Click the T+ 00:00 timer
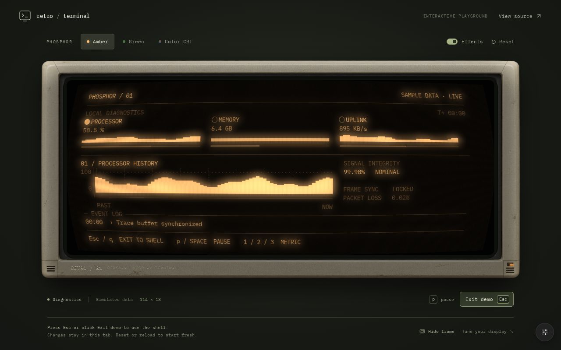Image resolution: width=561 pixels, height=350 pixels. (451, 113)
